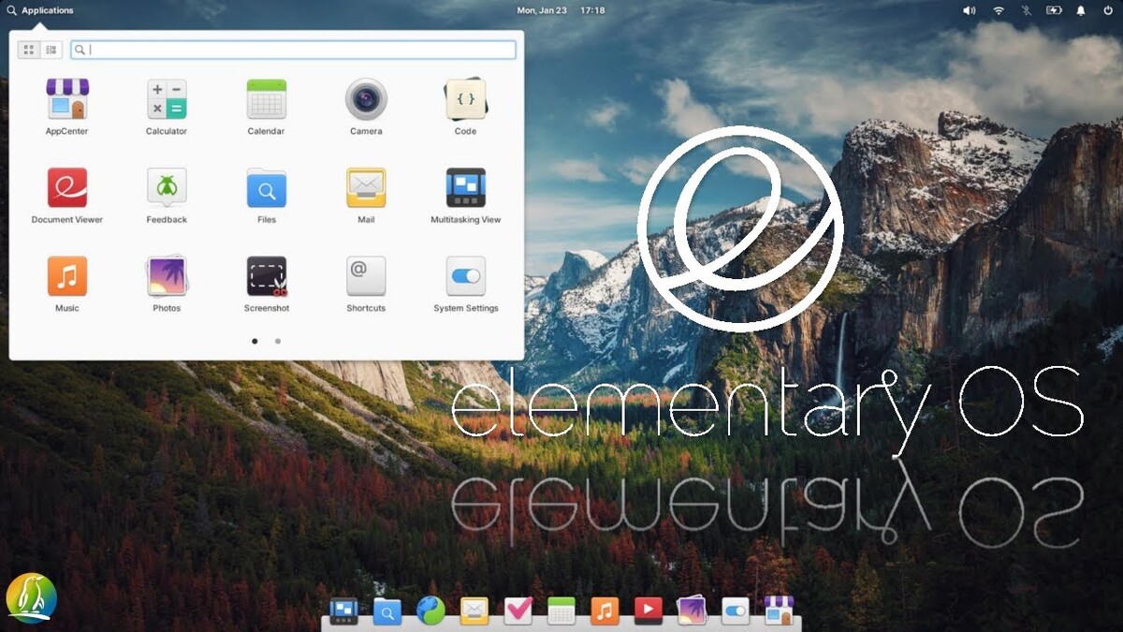
Task: Open web browser from the dock
Action: pos(430,611)
